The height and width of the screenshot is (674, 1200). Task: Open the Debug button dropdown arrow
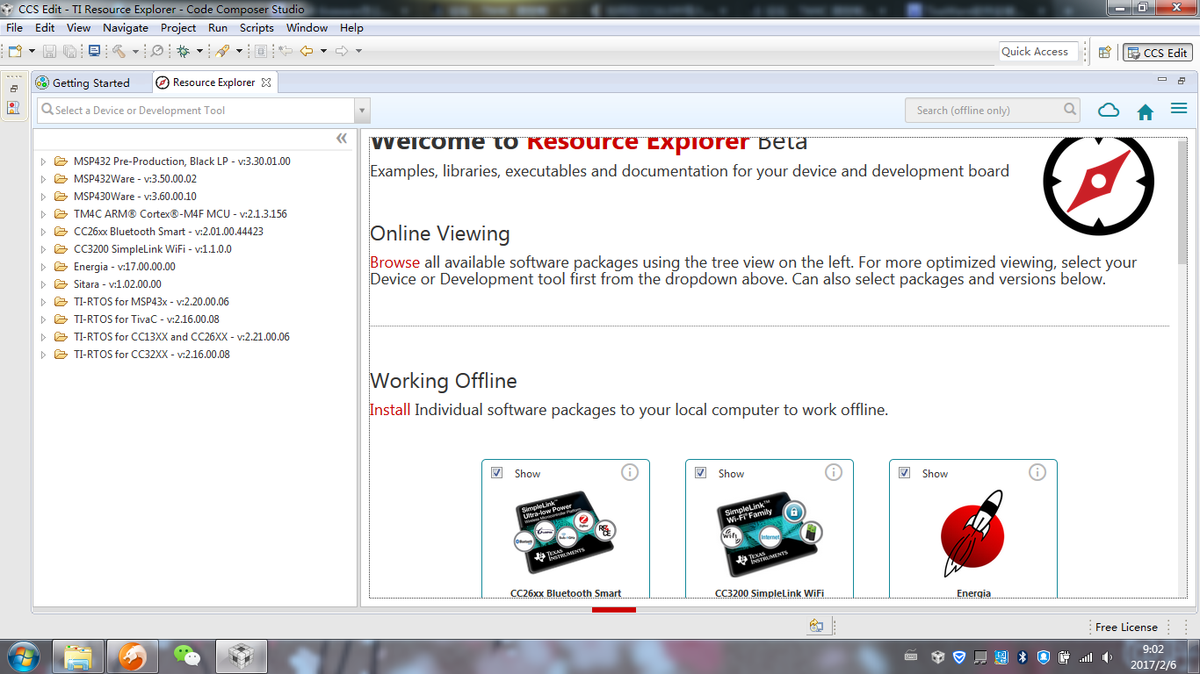(x=199, y=52)
